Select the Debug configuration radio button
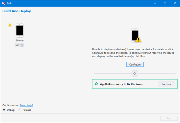 click(4, 110)
